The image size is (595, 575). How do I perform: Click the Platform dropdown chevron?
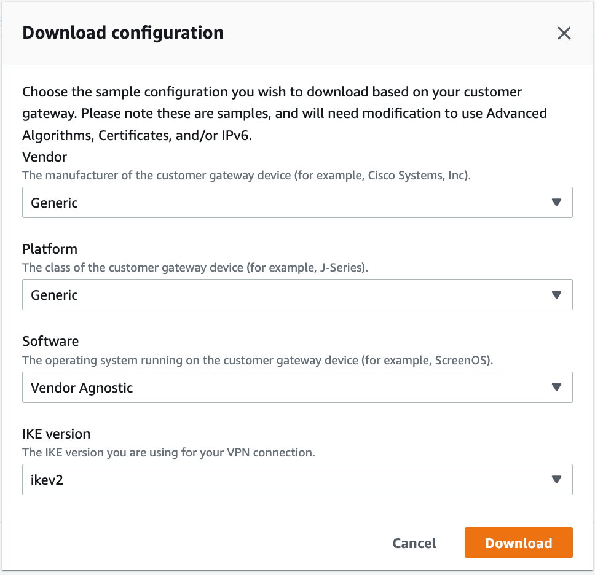(556, 294)
